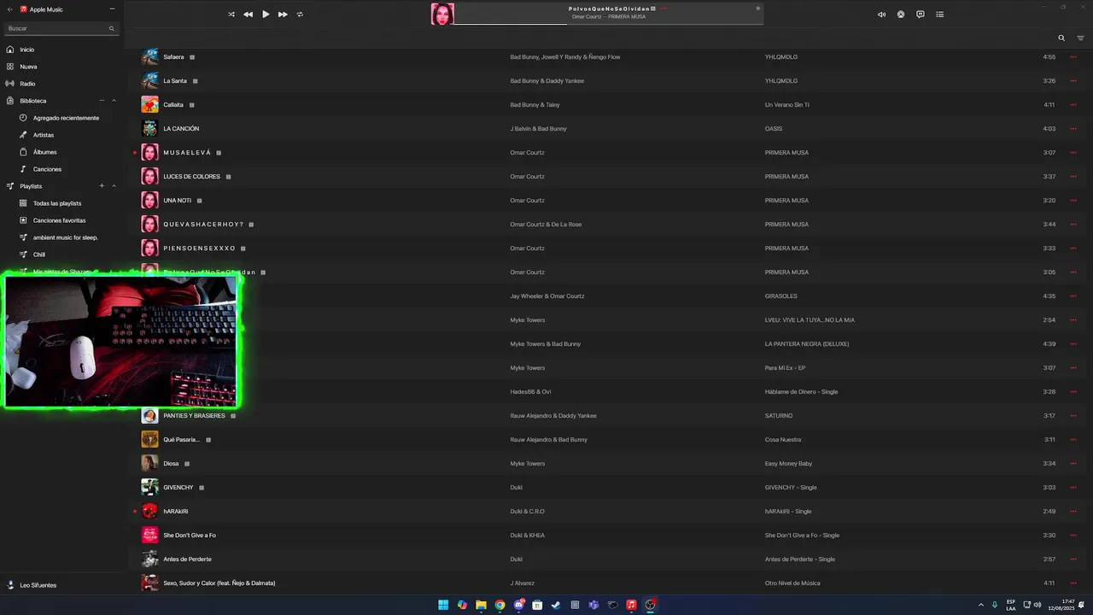Open the Apple Music sidebar options menu

click(x=112, y=9)
